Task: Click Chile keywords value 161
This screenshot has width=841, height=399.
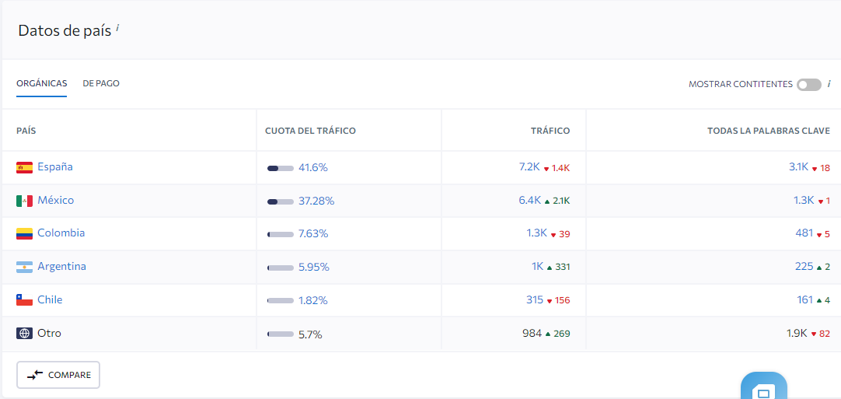Action: click(x=805, y=299)
